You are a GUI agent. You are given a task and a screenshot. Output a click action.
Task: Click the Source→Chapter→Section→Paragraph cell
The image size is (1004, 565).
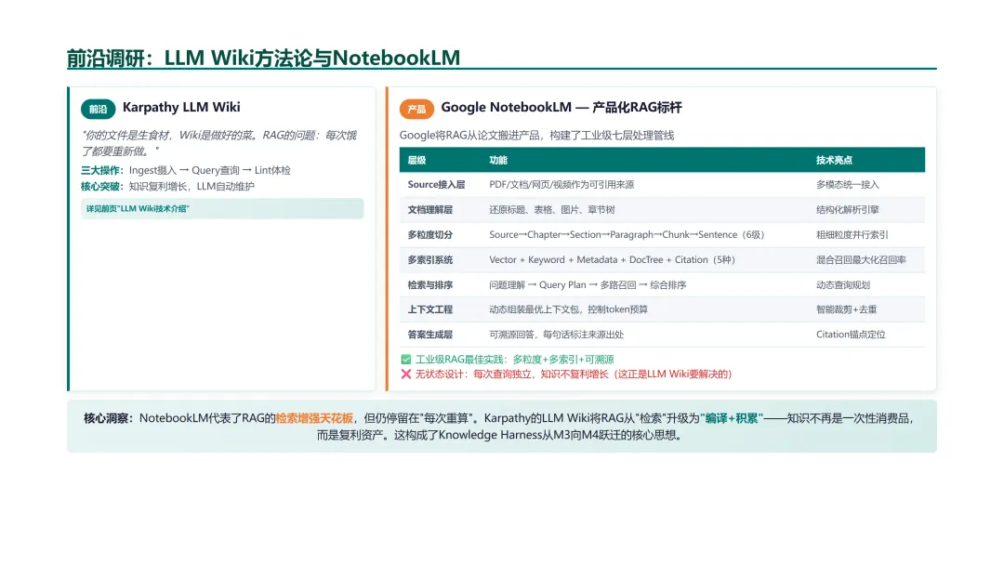627,235
